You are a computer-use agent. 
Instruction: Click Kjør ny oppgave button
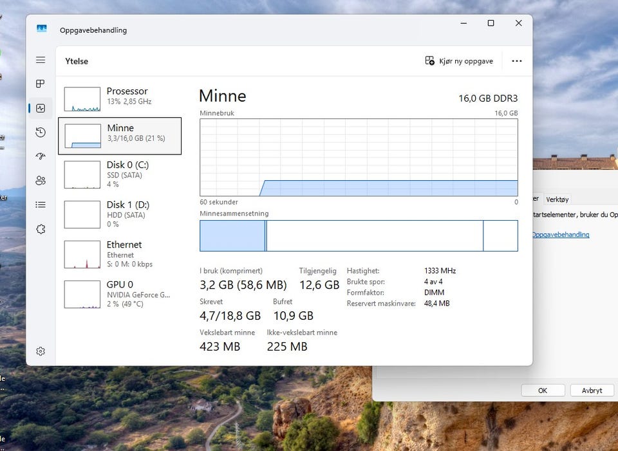459,61
